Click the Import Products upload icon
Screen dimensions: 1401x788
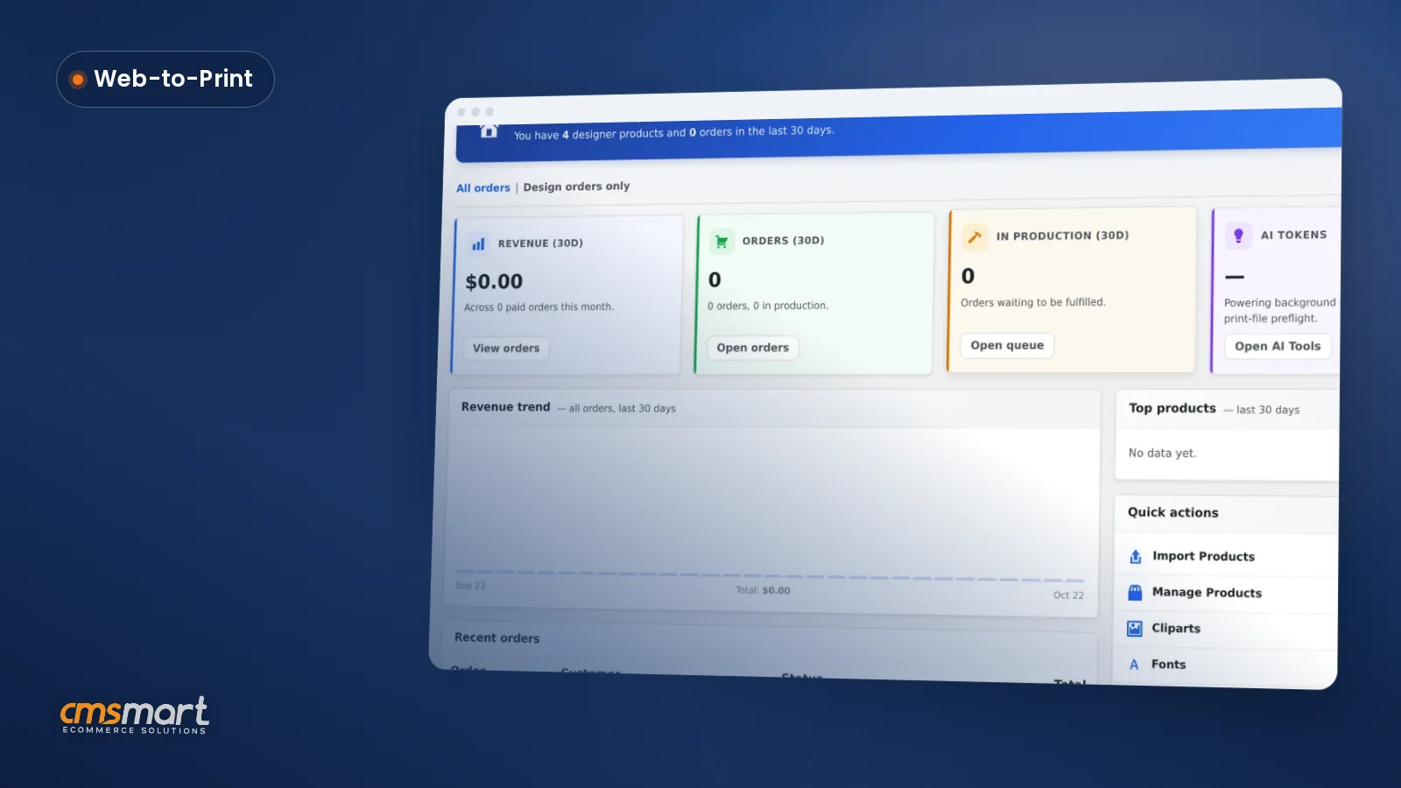click(1135, 557)
